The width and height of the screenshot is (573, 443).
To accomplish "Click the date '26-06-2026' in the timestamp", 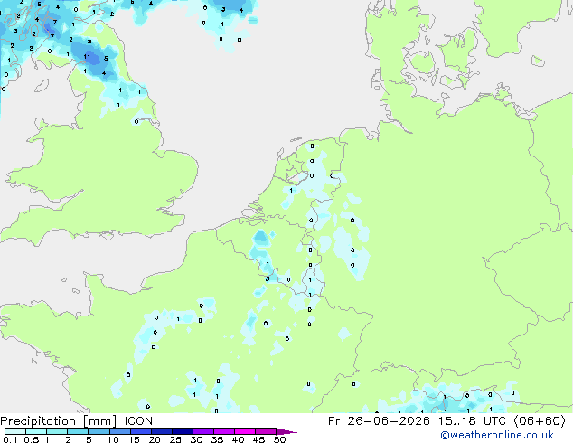I will click(389, 421).
